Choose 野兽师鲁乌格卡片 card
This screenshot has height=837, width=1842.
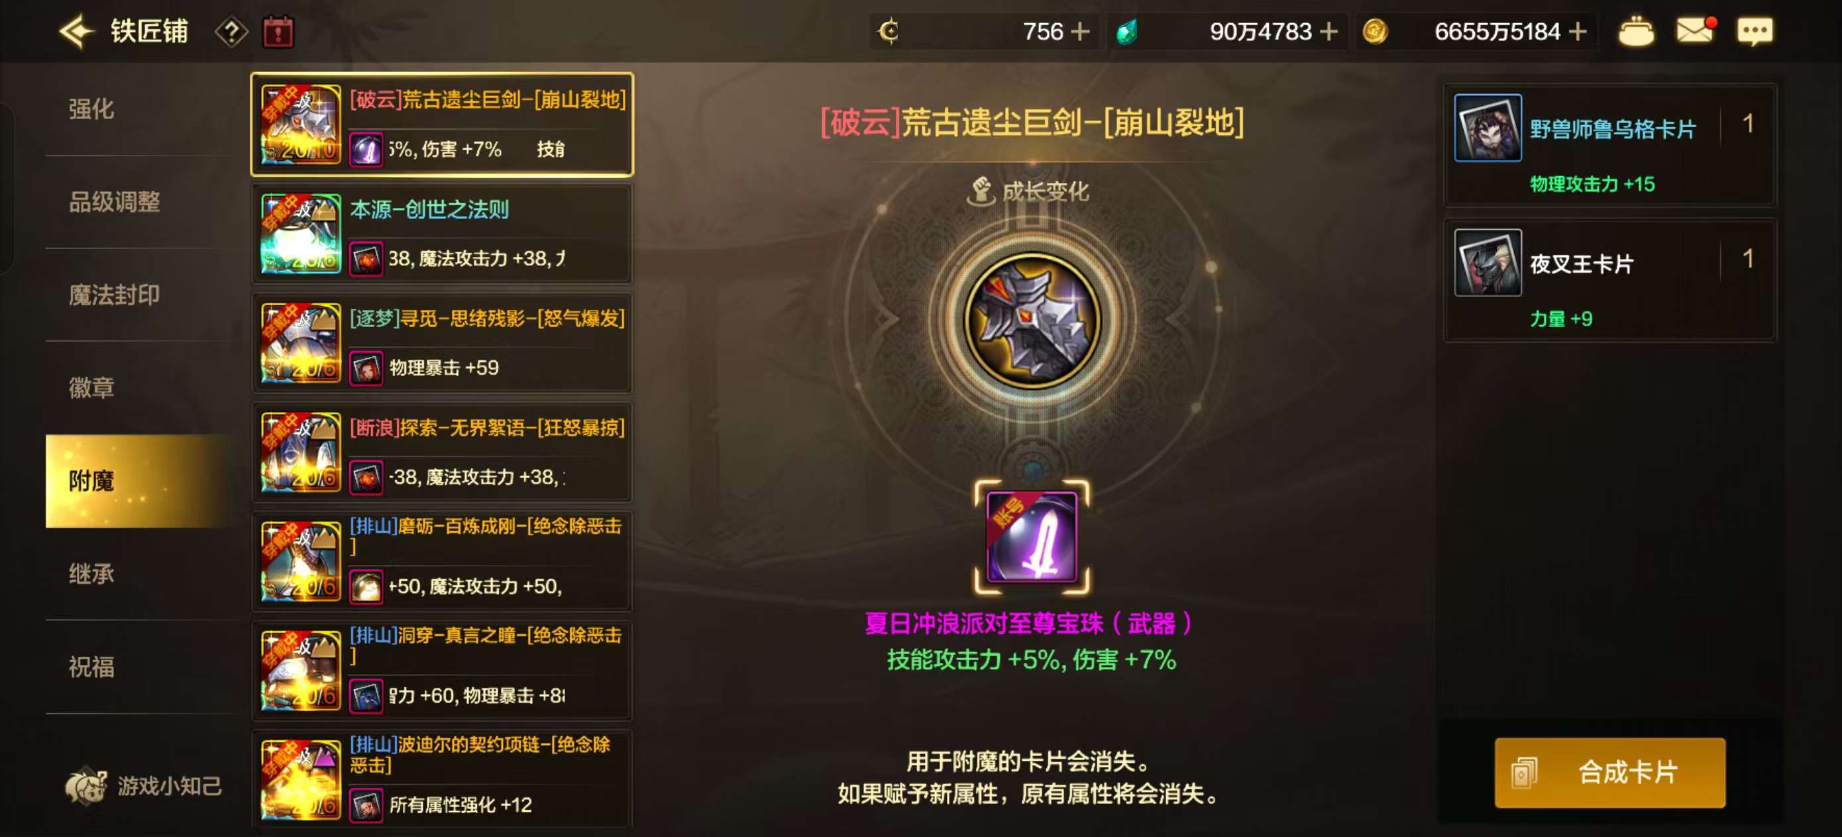pos(1610,145)
